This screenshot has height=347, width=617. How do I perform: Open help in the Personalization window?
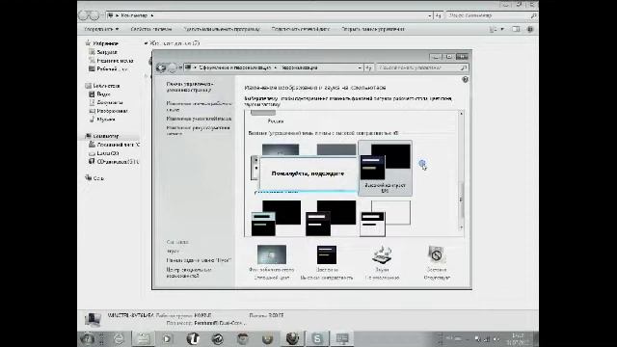point(465,79)
